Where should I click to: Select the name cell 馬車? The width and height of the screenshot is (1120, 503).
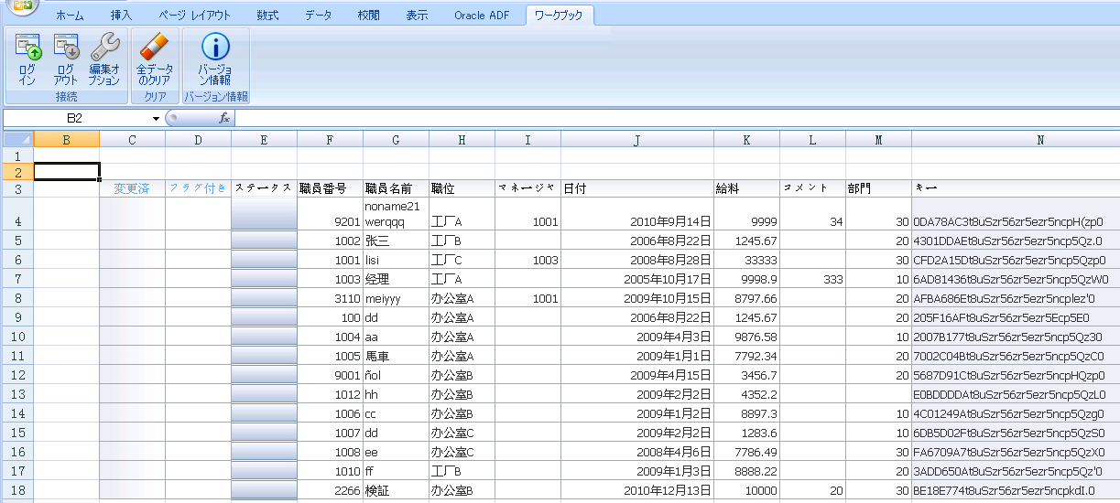click(397, 356)
